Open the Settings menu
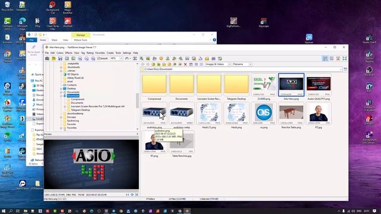 [127, 53]
